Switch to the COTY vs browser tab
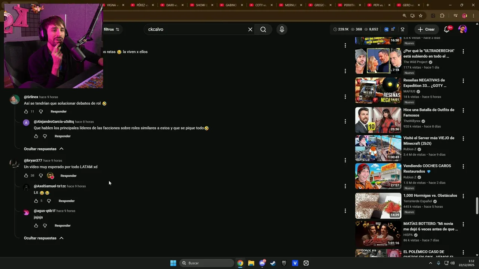Viewport: 479px width, 269px height. [x=261, y=5]
